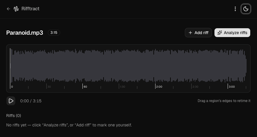Screen dimensions: 257x137
Task: Click the sparkle icon in Analyze riffs
Action: 220,33
